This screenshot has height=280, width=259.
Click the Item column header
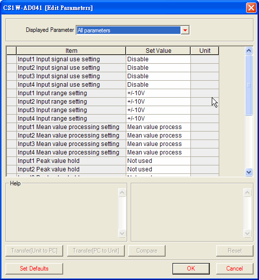pyautogui.click(x=71, y=51)
